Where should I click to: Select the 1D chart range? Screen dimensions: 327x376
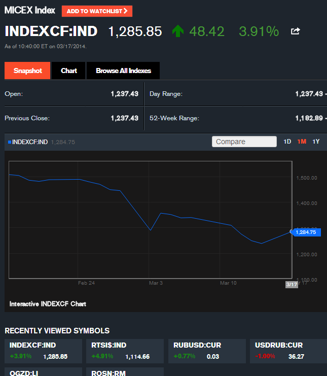[287, 142]
